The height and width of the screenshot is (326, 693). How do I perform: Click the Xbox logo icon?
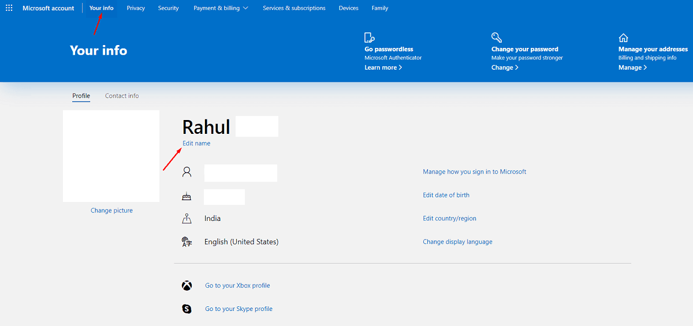pos(187,286)
